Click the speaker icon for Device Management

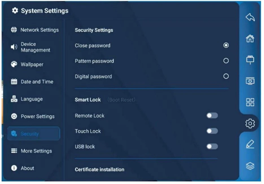[x=14, y=47]
